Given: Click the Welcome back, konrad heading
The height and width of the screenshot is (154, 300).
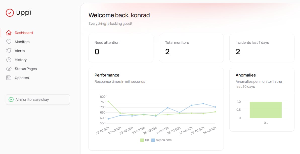Looking at the screenshot, I should pyautogui.click(x=119, y=15).
